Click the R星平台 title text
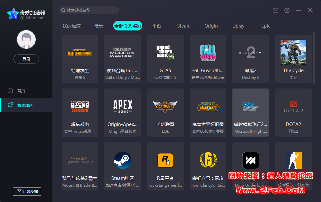Viewport: 321px width, 202px height. (165, 179)
